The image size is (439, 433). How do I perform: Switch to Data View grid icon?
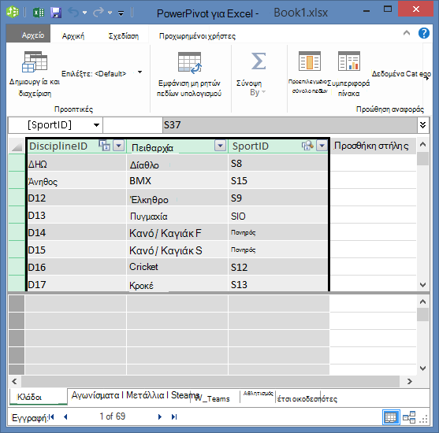(x=391, y=417)
